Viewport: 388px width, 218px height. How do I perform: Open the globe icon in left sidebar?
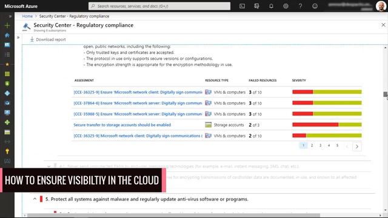coord(7,103)
